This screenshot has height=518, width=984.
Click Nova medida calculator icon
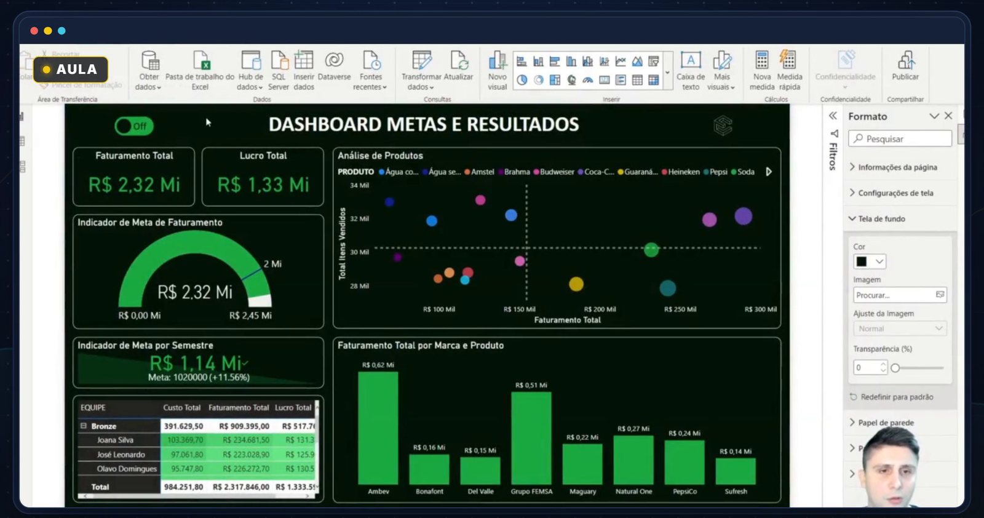click(x=762, y=60)
